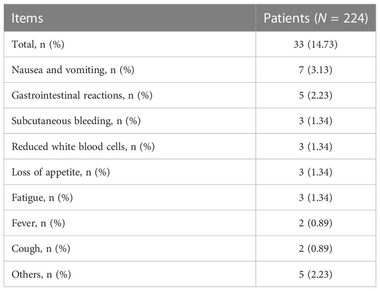The width and height of the screenshot is (380, 291).
Task: Click the 7 (3.13) value cell
Action: click(x=316, y=70)
